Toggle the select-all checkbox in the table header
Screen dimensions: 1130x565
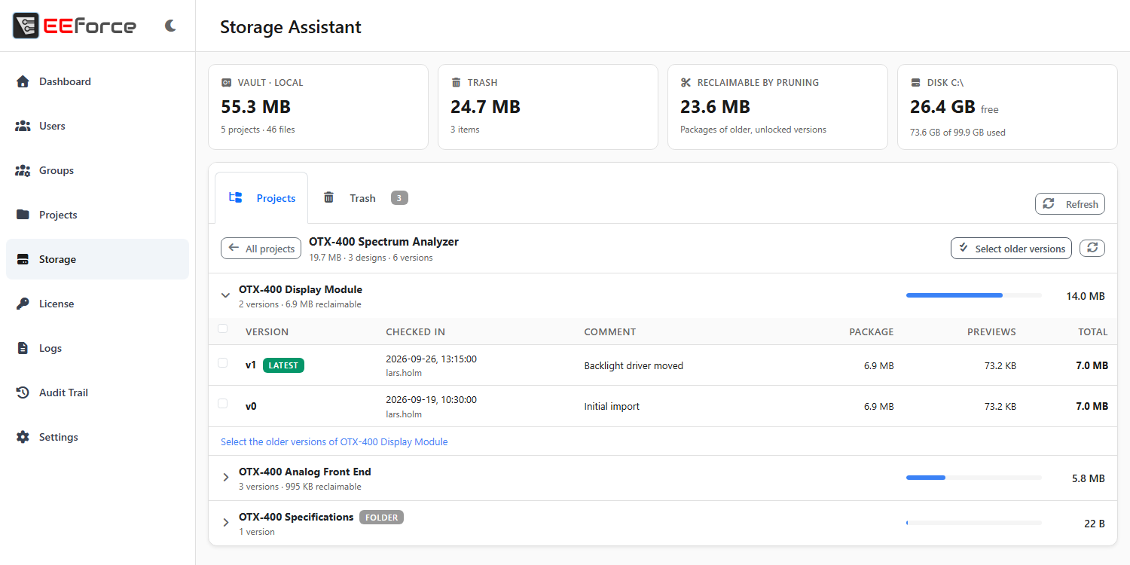click(222, 328)
